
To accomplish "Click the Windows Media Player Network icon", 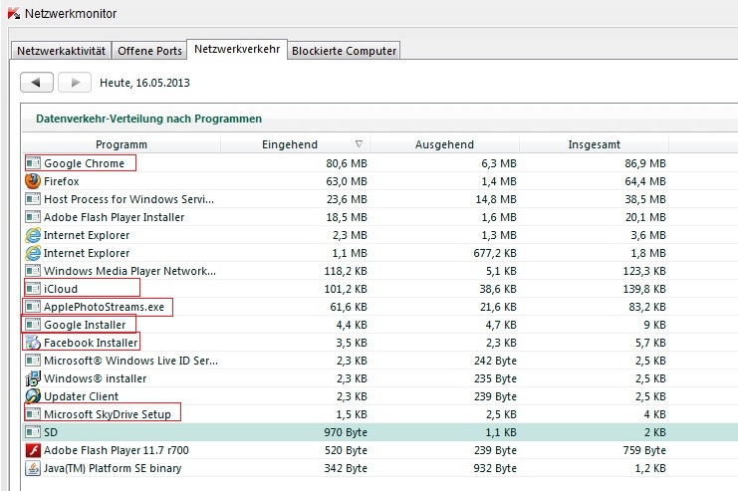I will point(33,271).
